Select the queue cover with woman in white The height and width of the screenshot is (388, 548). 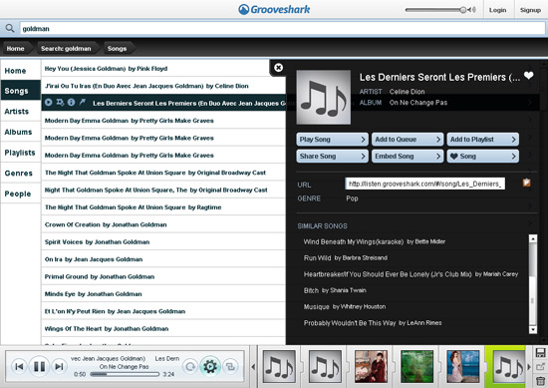click(x=463, y=366)
